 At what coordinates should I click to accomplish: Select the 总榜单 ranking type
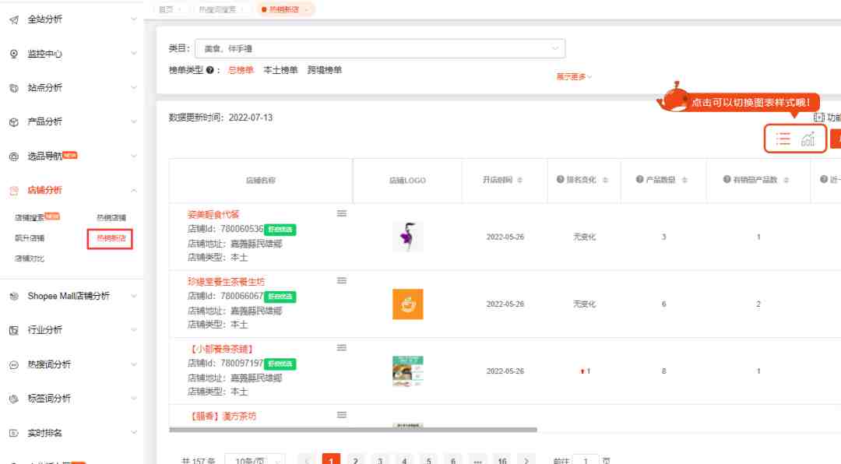(241, 70)
